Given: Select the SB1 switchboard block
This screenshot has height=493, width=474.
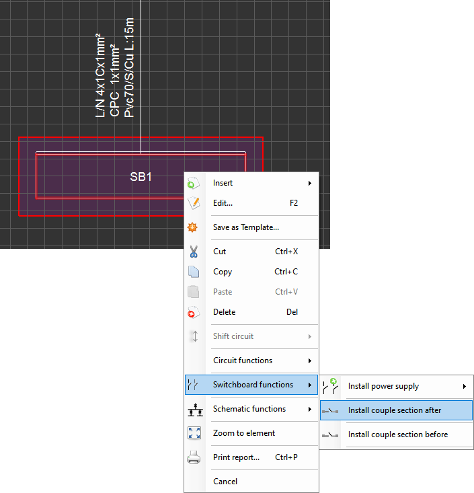Looking at the screenshot, I should (x=141, y=176).
